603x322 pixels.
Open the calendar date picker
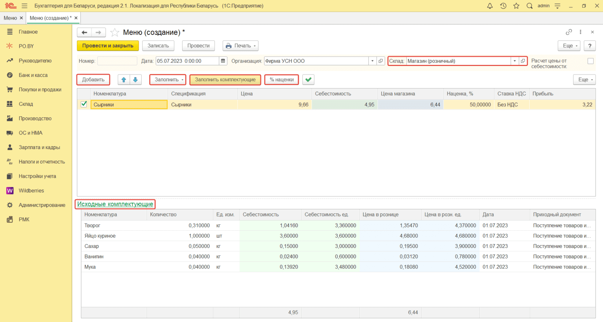pos(223,61)
